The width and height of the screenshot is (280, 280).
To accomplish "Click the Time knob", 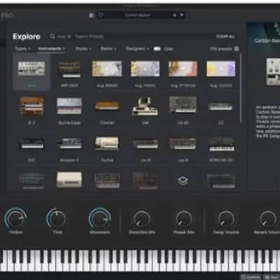I will point(57,218).
